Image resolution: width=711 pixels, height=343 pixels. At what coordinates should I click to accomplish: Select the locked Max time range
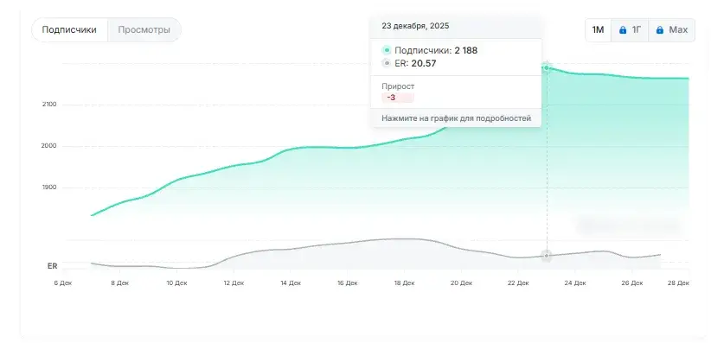coord(671,30)
